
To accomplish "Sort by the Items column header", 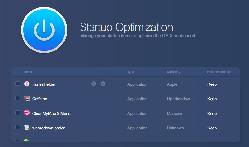I will tap(28, 72).
